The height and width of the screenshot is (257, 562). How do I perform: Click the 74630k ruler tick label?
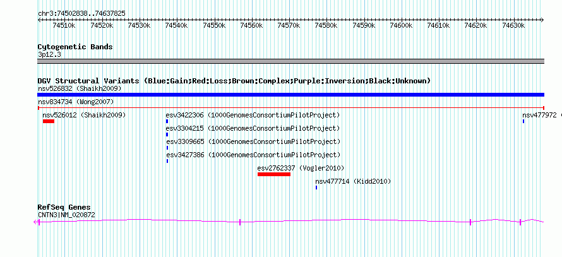pos(513,25)
